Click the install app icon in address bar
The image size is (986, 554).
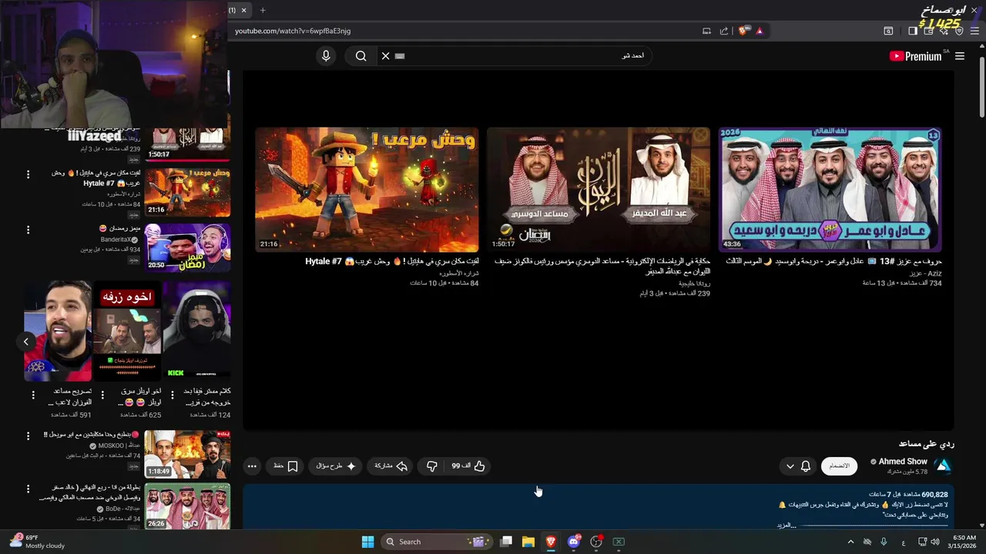[x=706, y=31]
